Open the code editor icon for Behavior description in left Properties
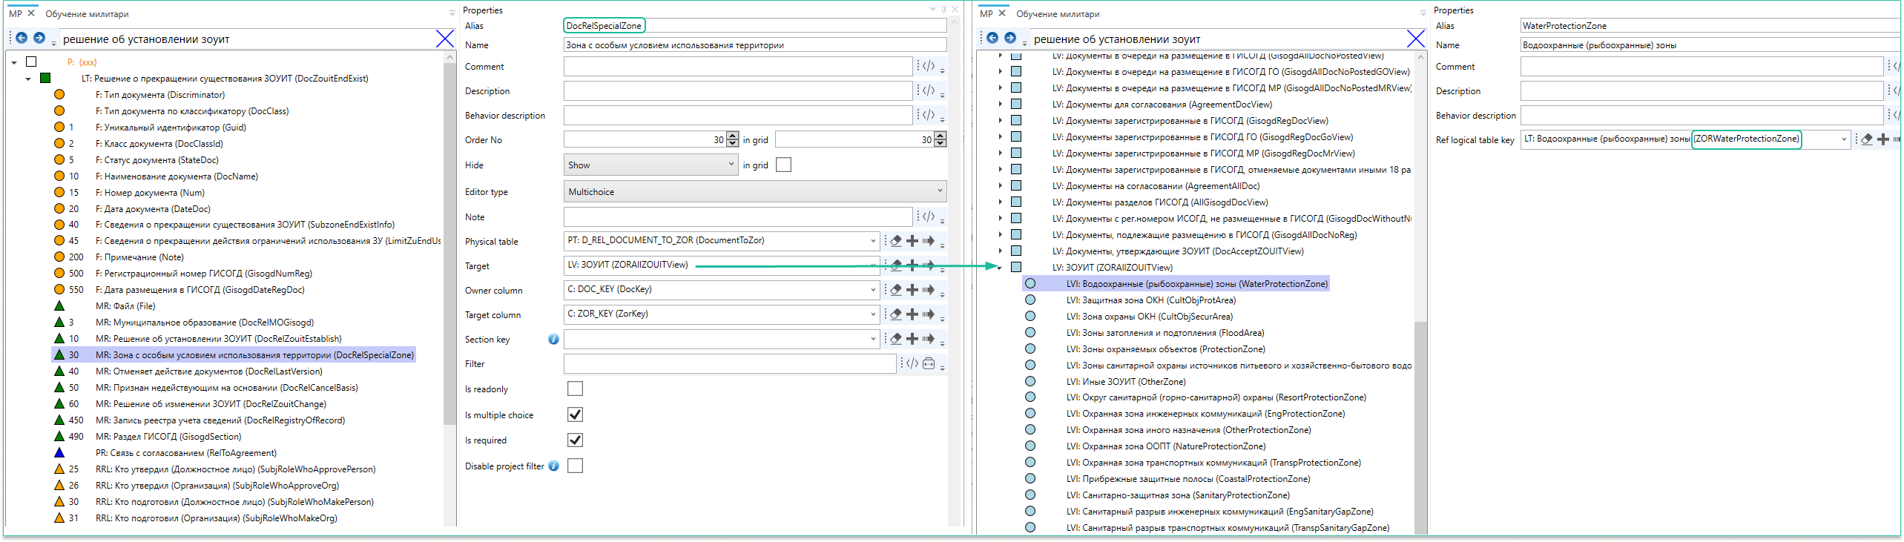The height and width of the screenshot is (542, 1904). 929,115
